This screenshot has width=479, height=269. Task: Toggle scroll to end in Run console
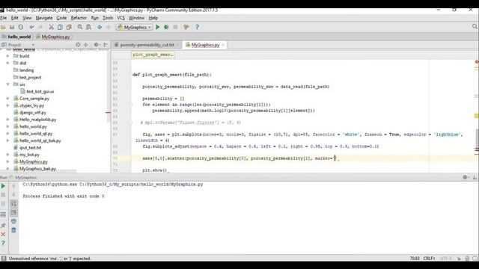13,212
